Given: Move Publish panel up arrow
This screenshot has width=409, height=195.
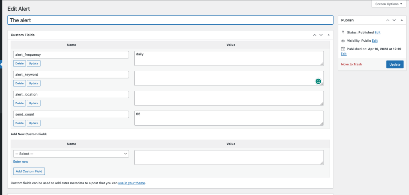Looking at the screenshot, I should 387,20.
